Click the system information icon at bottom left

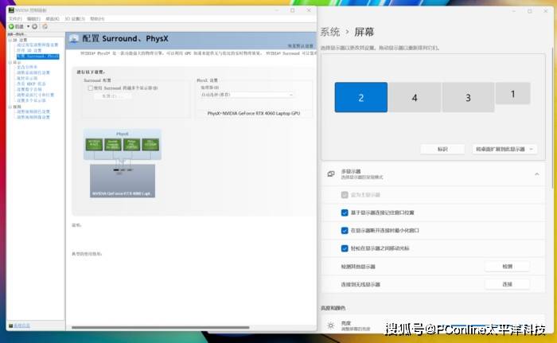click(10, 325)
